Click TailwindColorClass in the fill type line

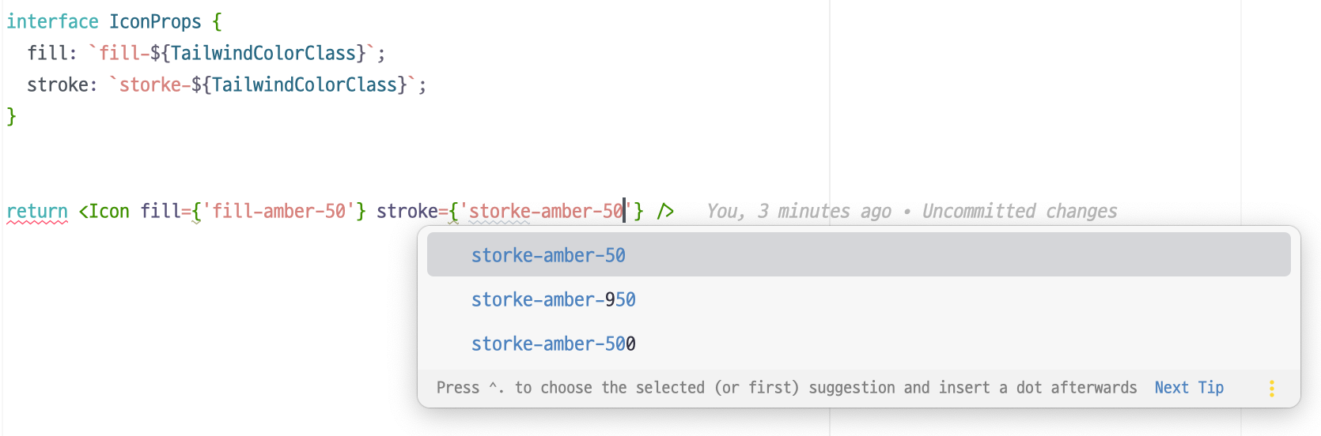(263, 53)
